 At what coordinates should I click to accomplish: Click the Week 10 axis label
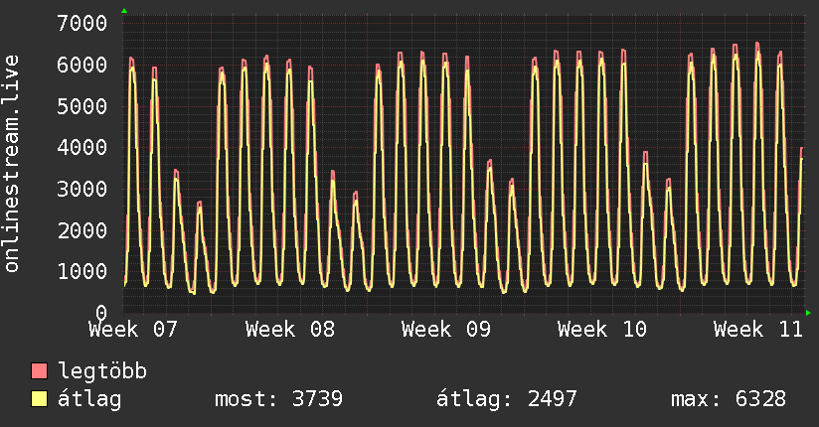point(602,330)
